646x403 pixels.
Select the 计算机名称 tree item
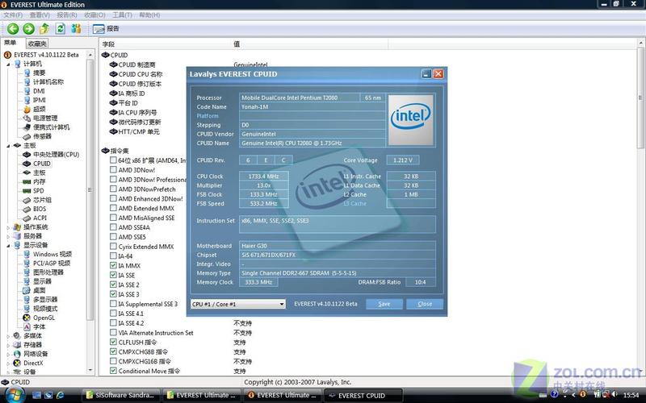(48, 82)
